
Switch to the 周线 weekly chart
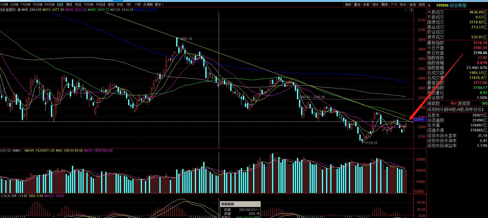click(69, 4)
